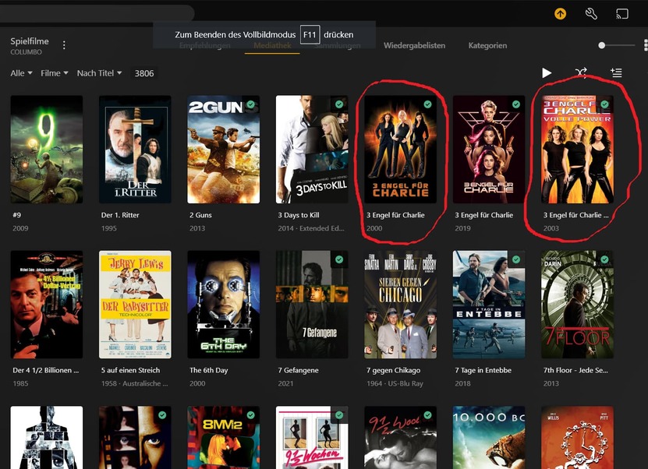Viewport: 648px width, 469px height.
Task: Open the Spielfilme library three-dot menu
Action: pyautogui.click(x=64, y=45)
